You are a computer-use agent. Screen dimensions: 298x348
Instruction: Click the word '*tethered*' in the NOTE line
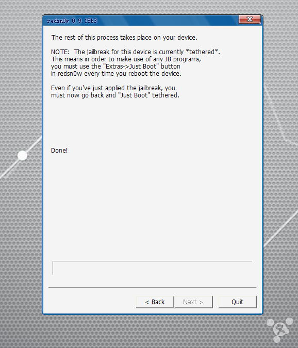click(202, 52)
